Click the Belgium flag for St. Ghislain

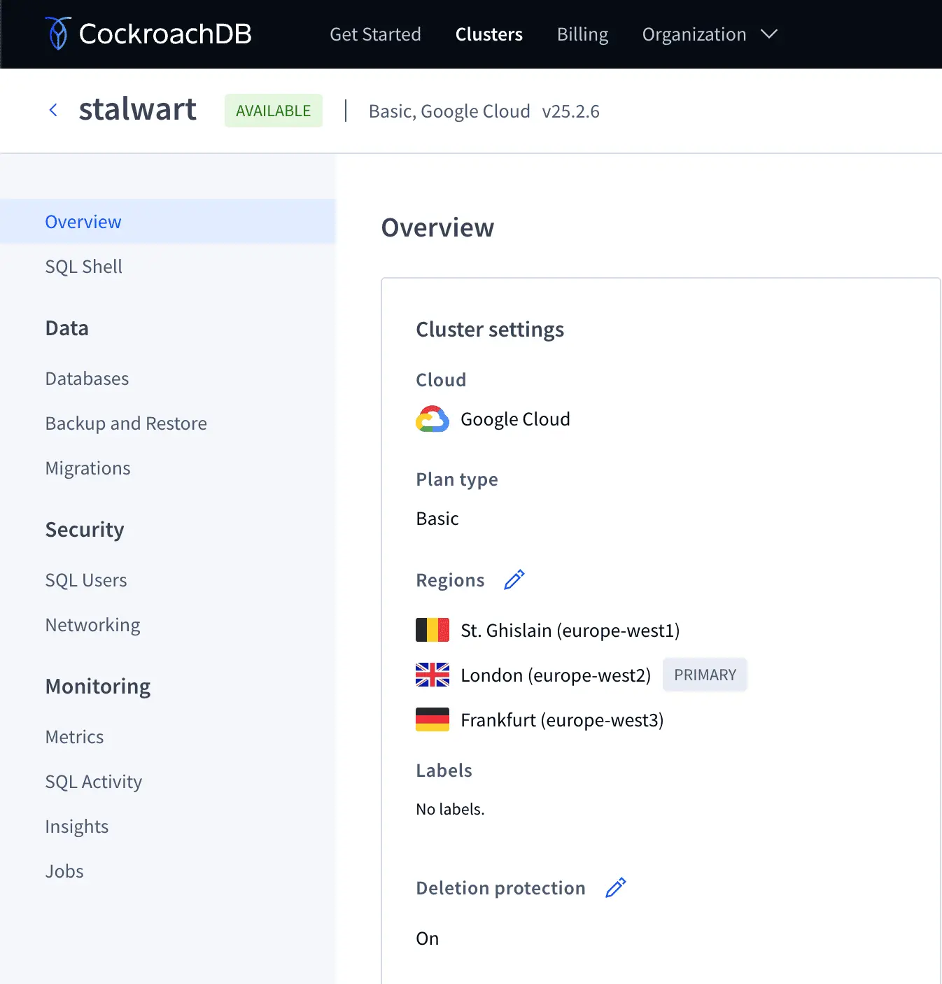433,630
